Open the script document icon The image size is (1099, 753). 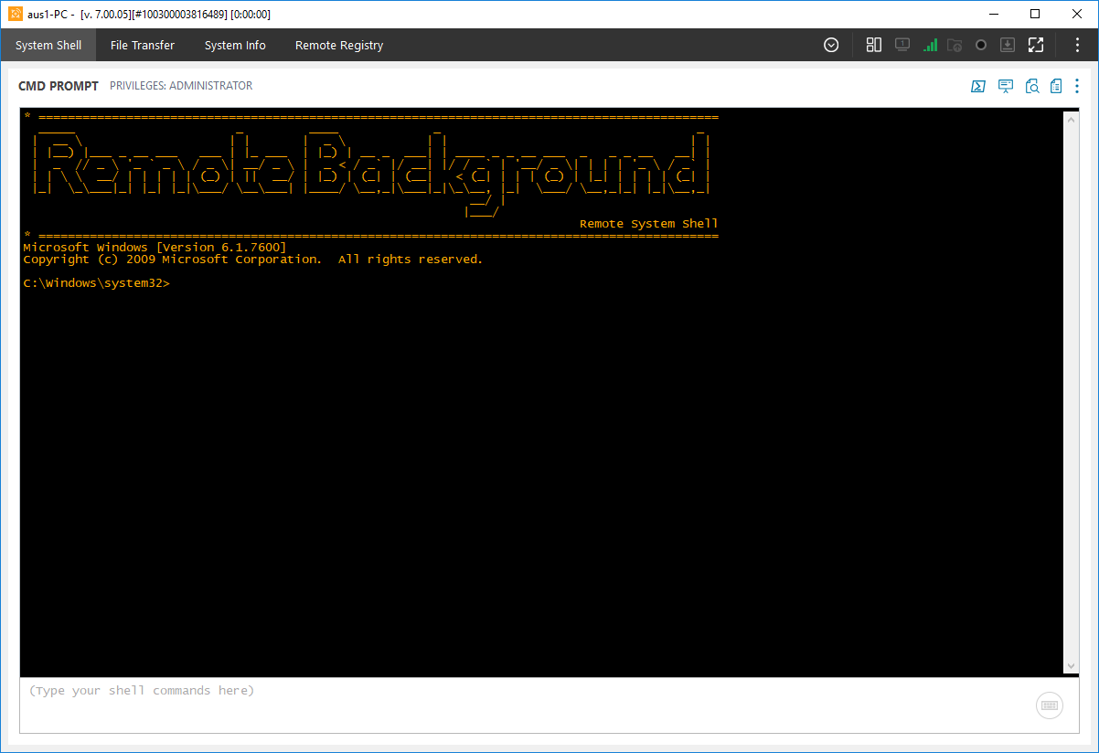pyautogui.click(x=1056, y=86)
